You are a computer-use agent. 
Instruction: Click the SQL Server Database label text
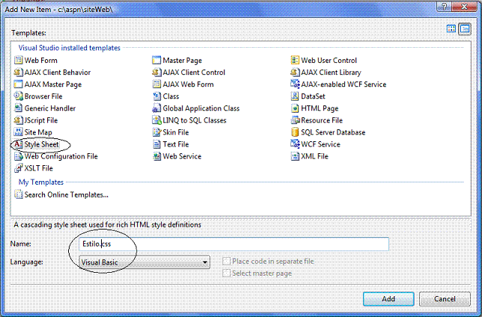coord(333,132)
